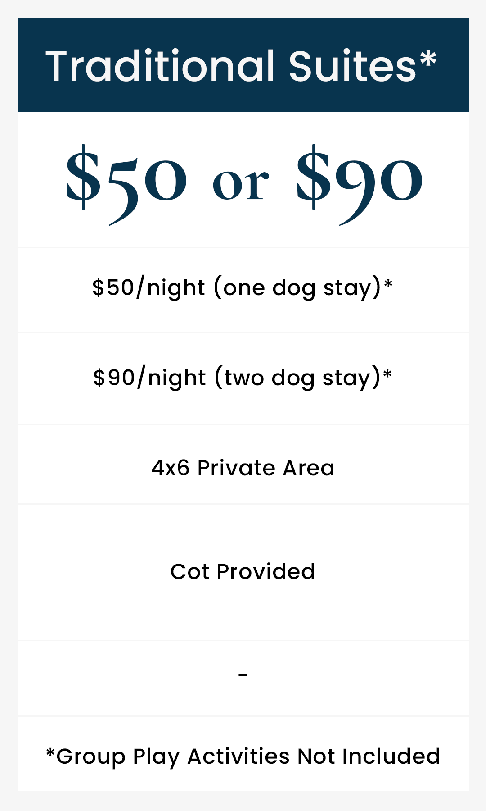Screen dimensions: 486x811
Task: Click the word 'Provided' in cot row
Action: (266, 571)
